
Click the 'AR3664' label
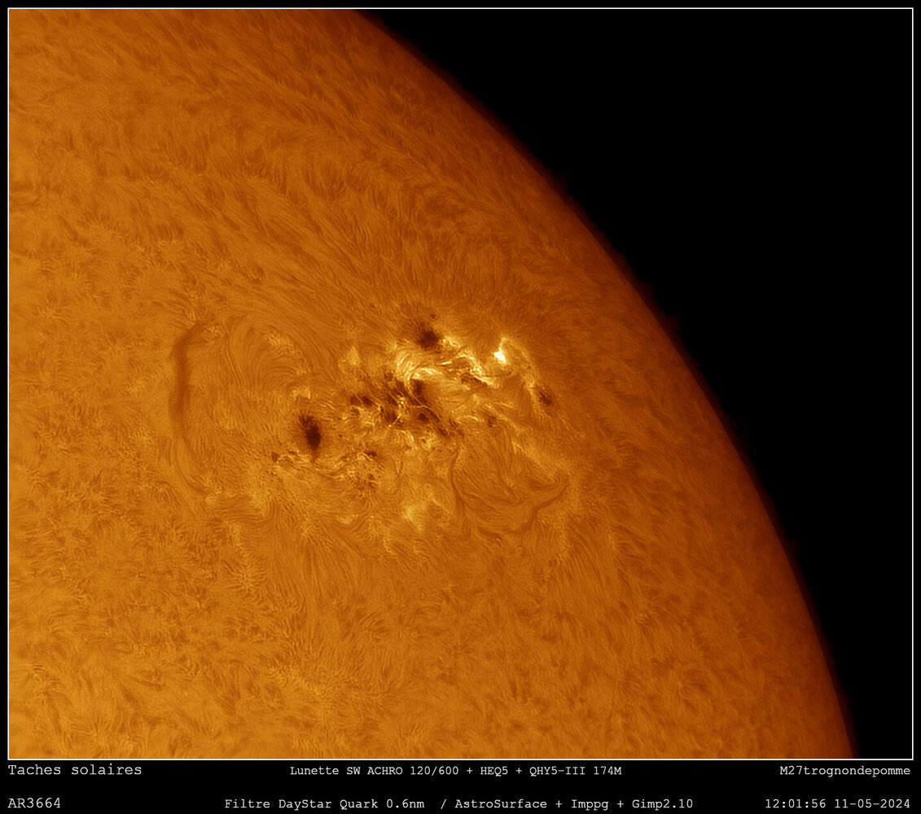click(x=34, y=803)
